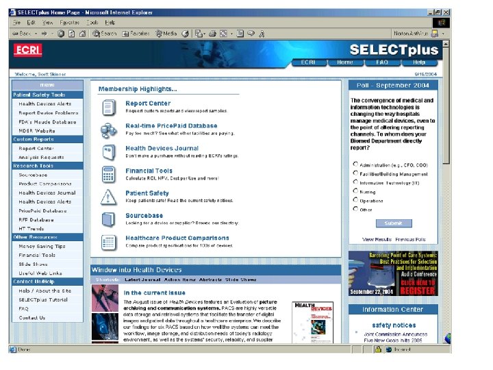Image resolution: width=493 pixels, height=370 pixels.
Task: Switch to the FAQ navigation tab
Action: pyautogui.click(x=382, y=62)
